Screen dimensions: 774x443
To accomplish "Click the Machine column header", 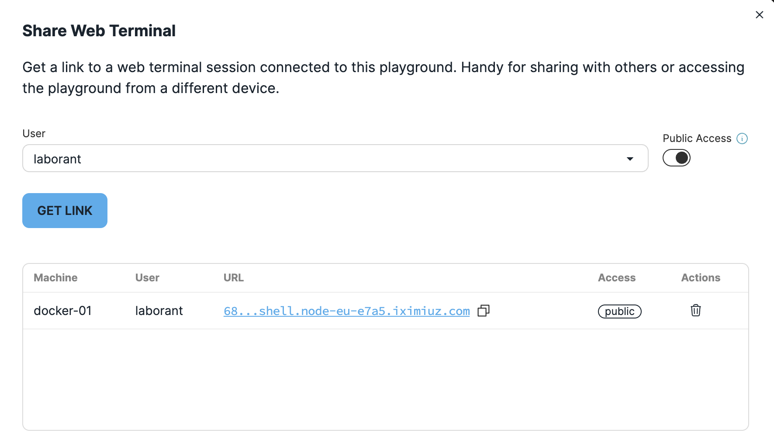I will 55,278.
